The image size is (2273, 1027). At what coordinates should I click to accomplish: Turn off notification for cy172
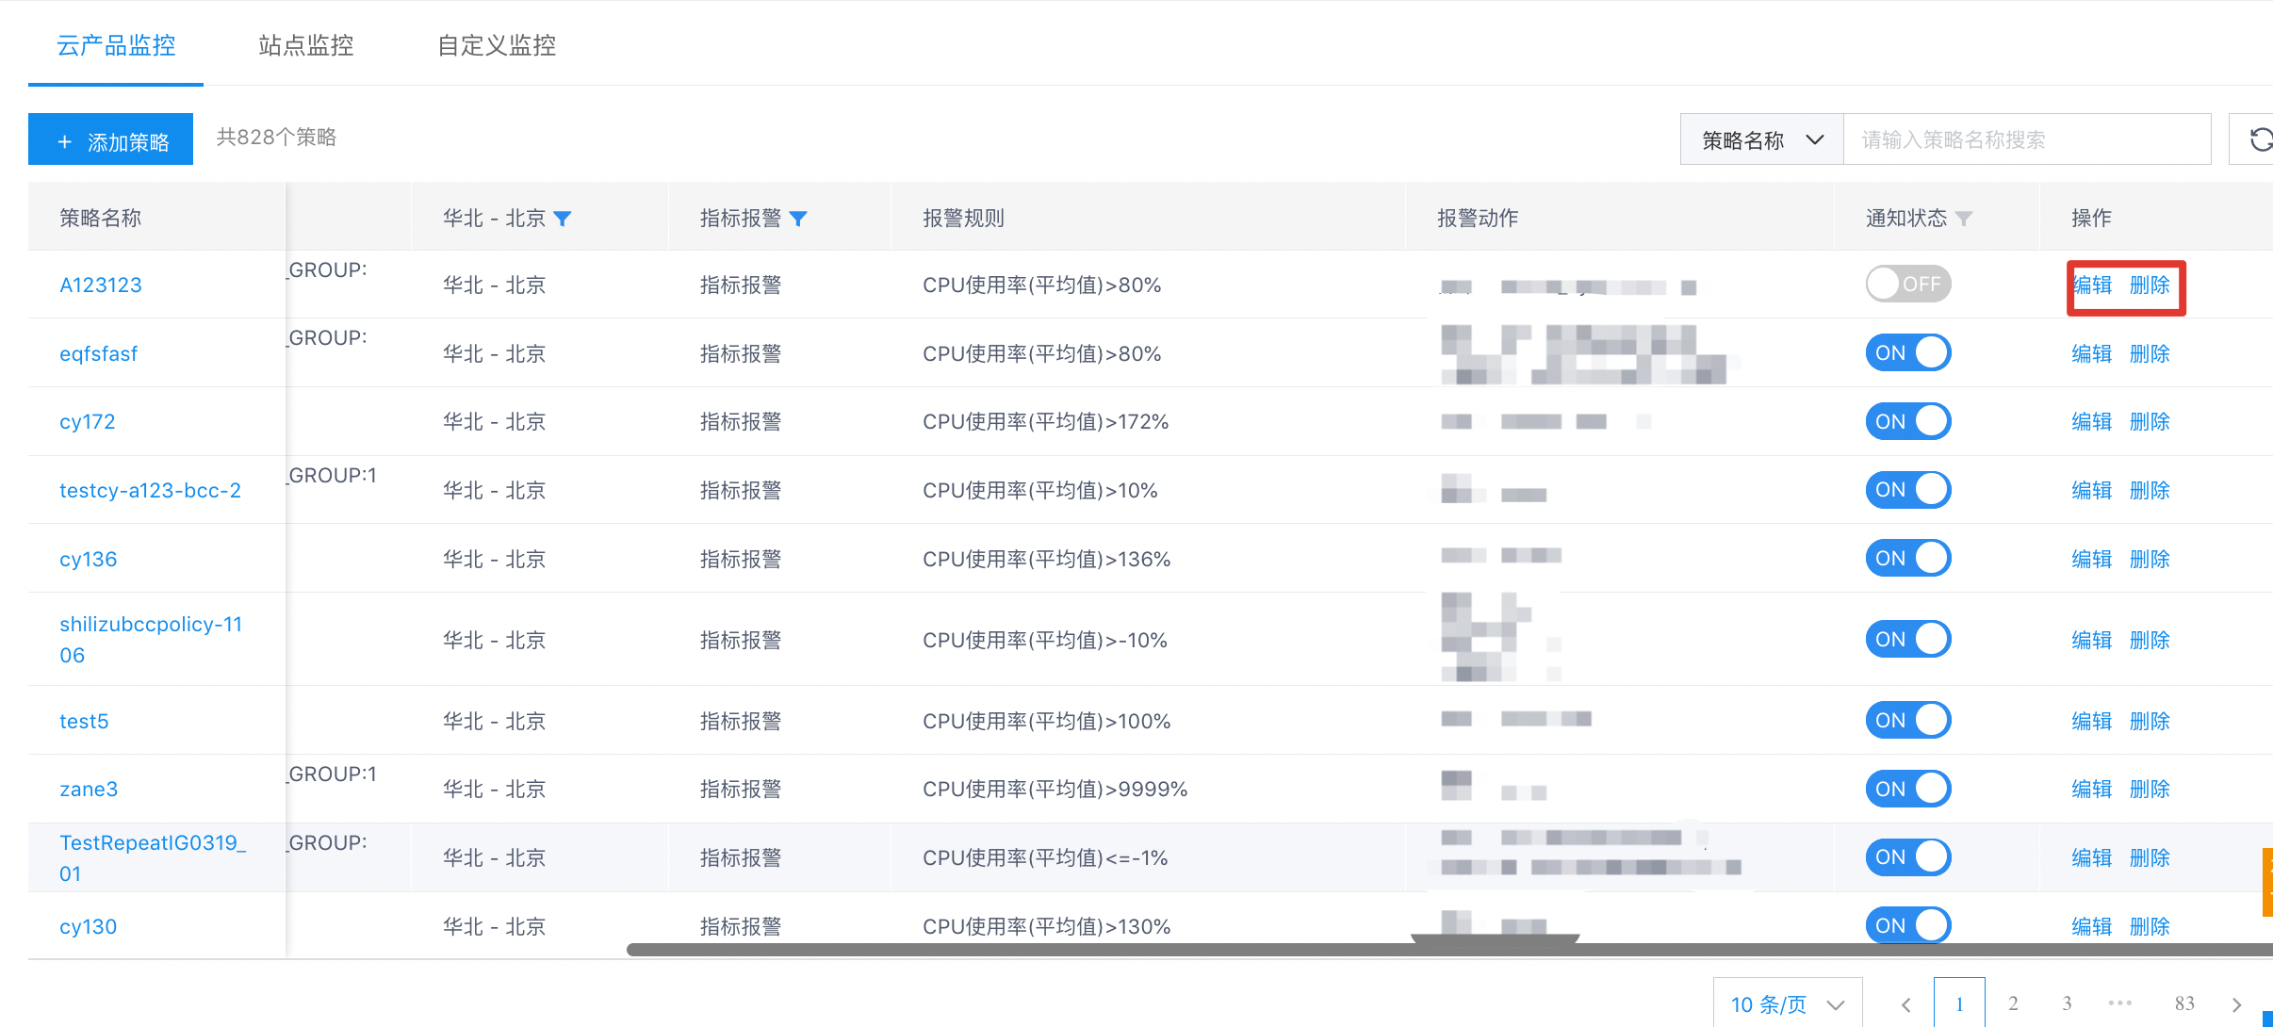pos(1908,421)
